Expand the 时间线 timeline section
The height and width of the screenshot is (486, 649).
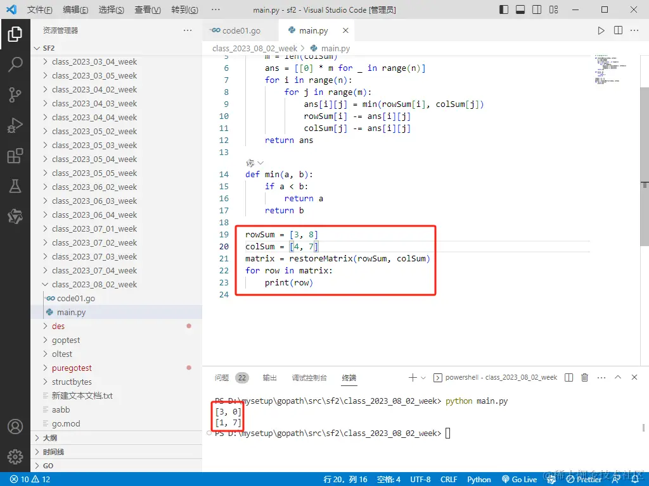tap(117, 452)
